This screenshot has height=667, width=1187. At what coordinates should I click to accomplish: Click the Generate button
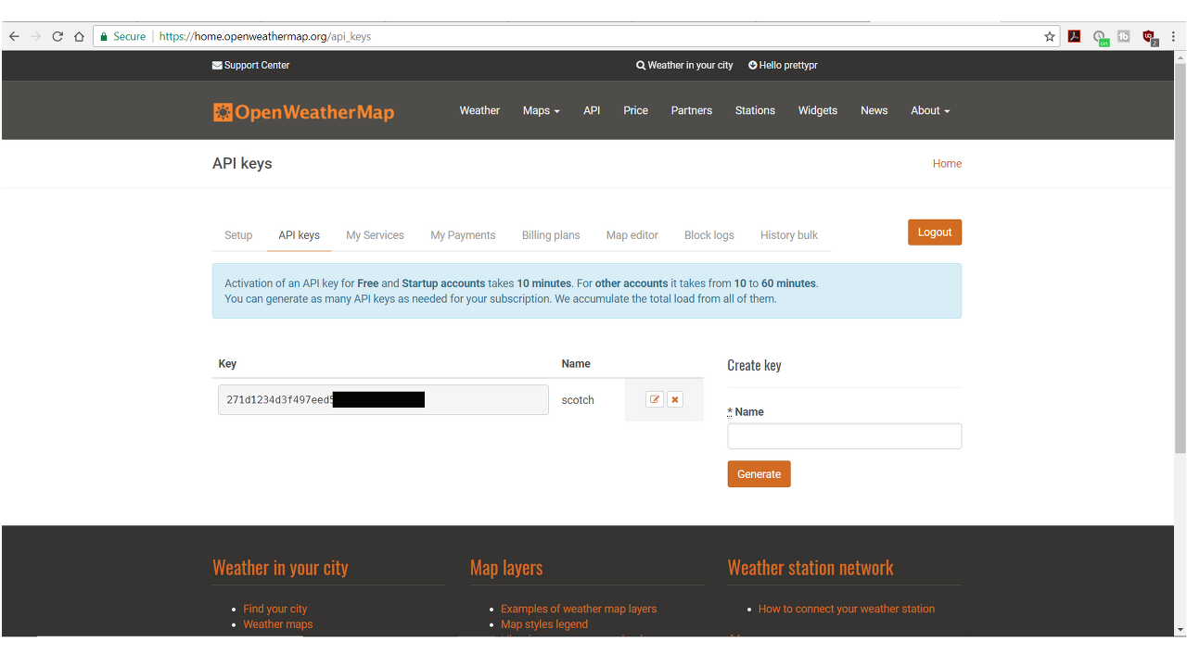(759, 474)
